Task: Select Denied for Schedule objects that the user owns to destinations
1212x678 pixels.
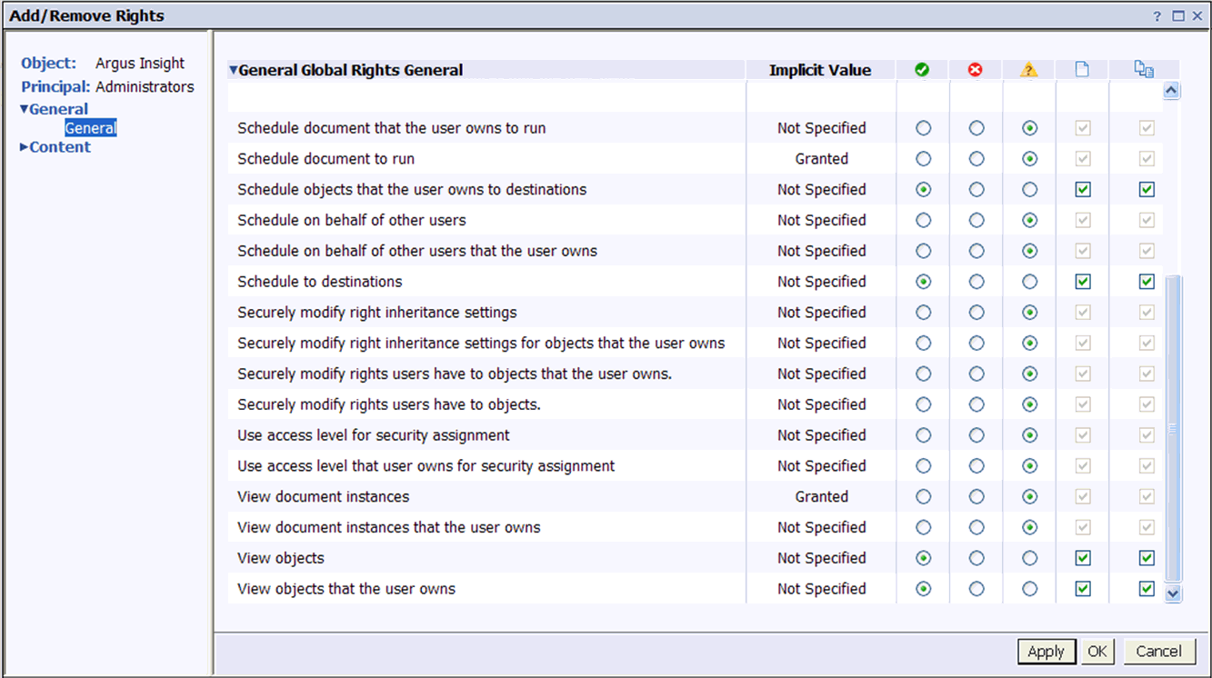Action: [x=977, y=190]
